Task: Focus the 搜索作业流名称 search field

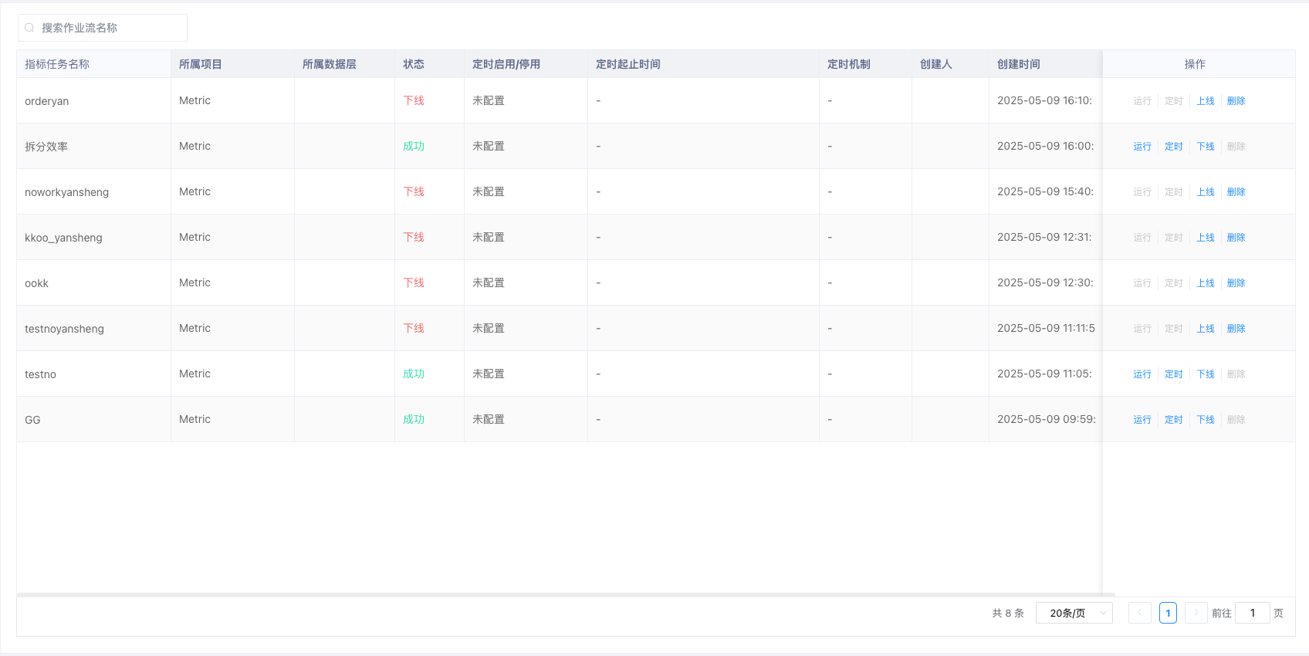Action: [103, 28]
